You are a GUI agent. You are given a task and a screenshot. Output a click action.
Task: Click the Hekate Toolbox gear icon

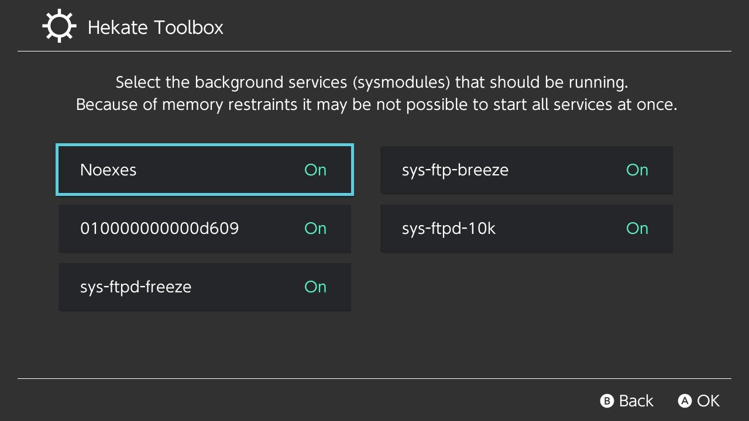click(60, 27)
